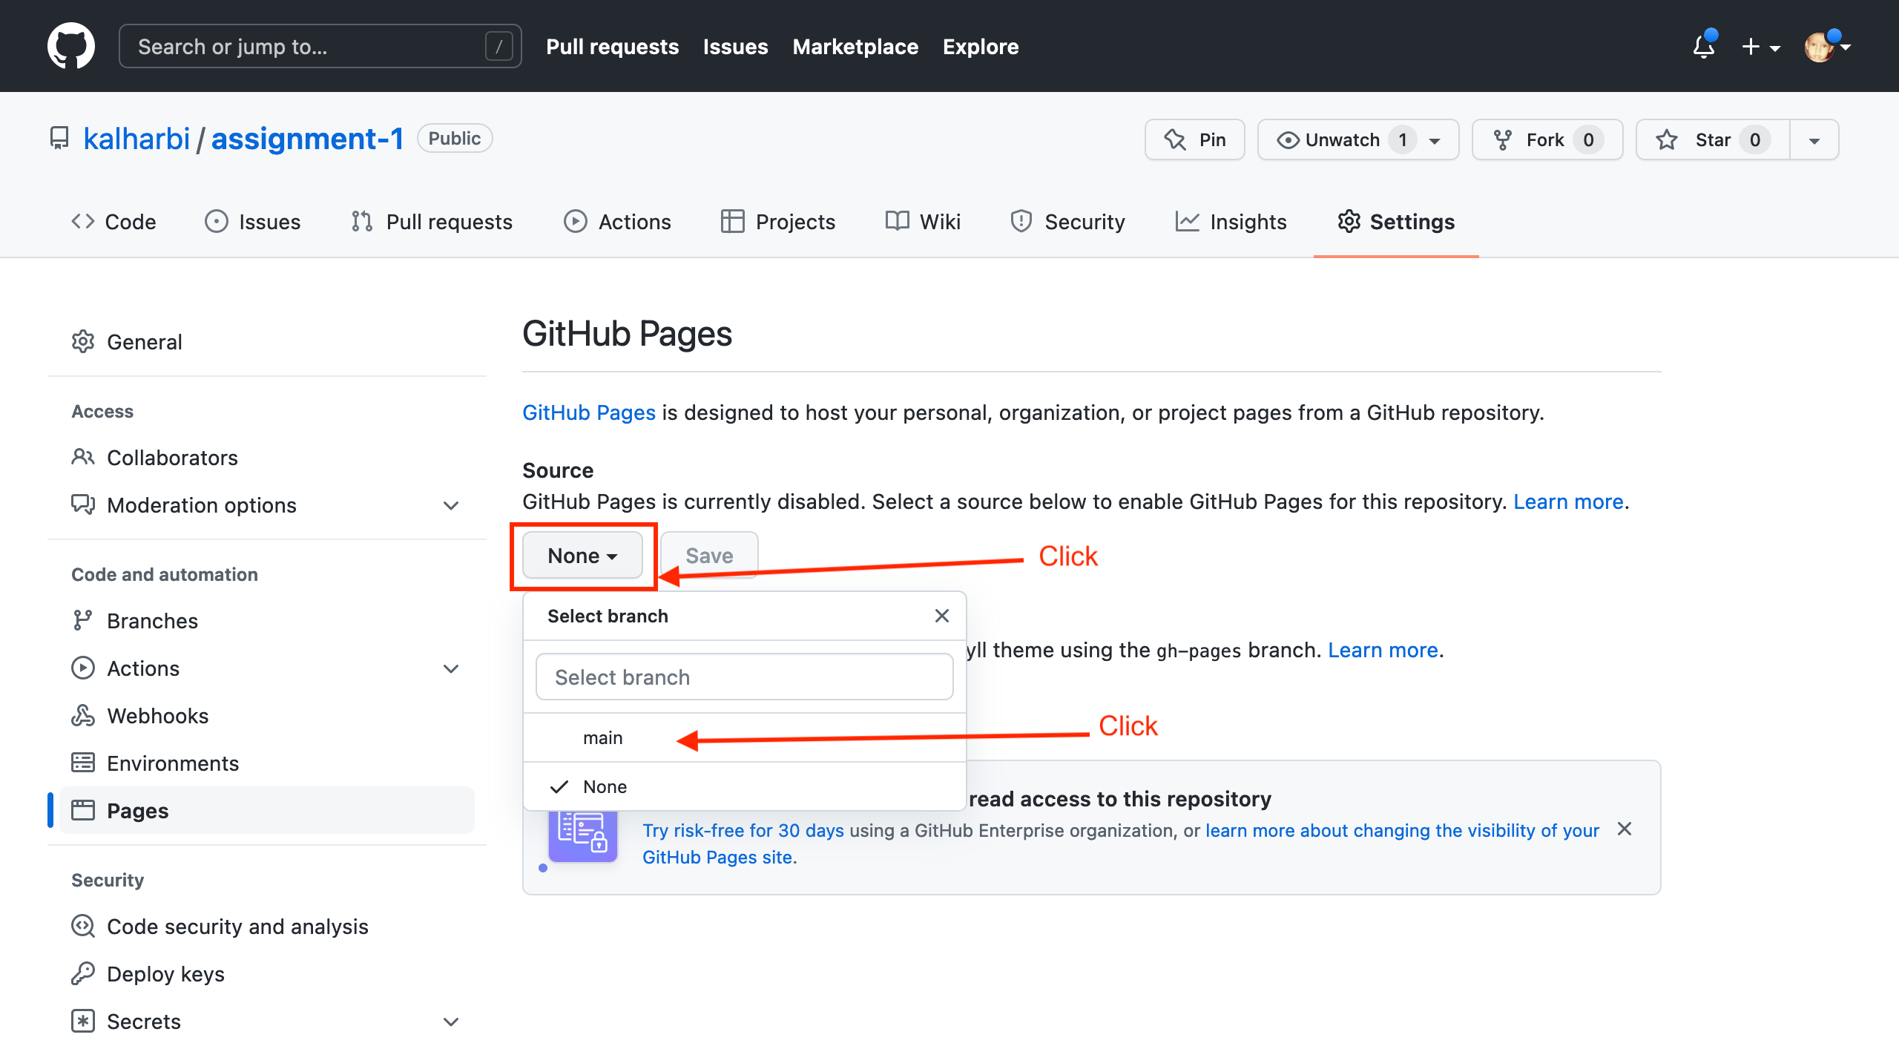The width and height of the screenshot is (1899, 1046).
Task: Open Issues in top navigation bar
Action: 735,47
